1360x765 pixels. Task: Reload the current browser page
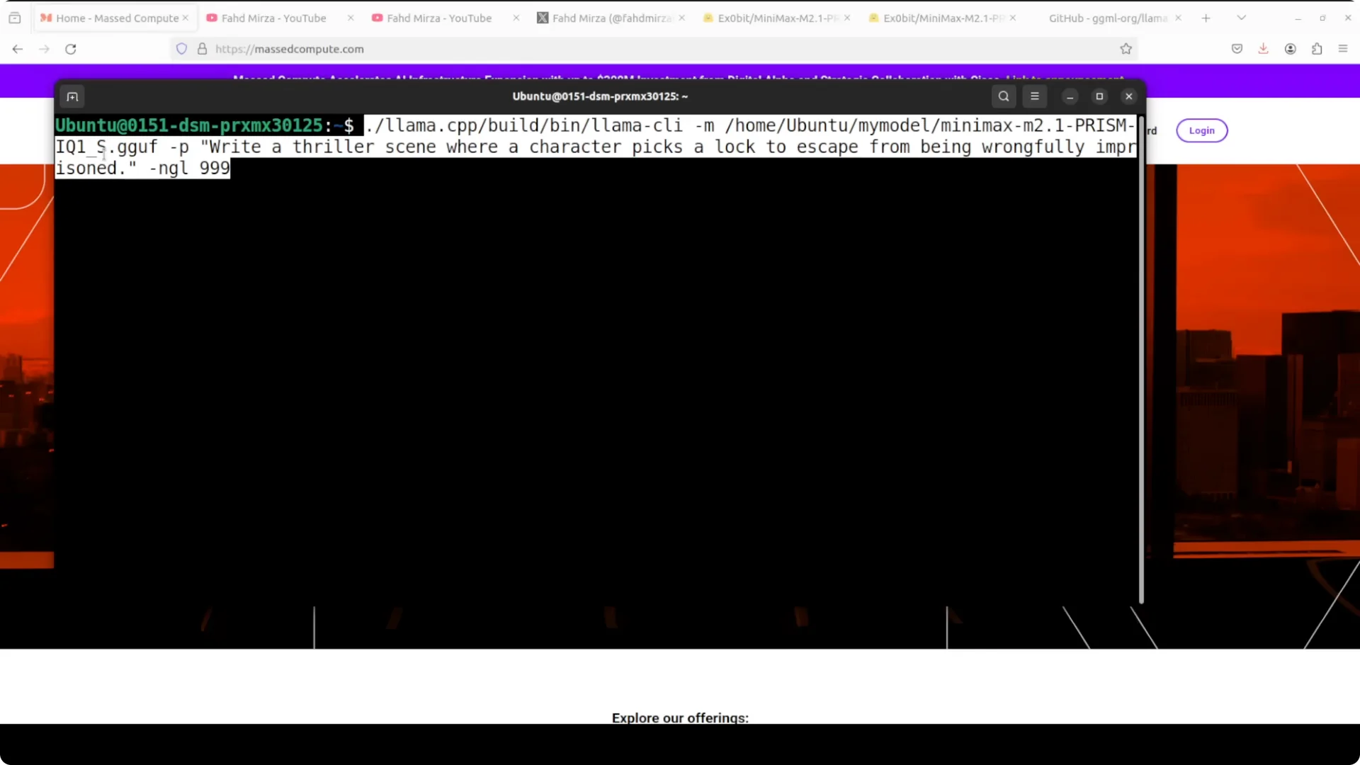click(71, 49)
